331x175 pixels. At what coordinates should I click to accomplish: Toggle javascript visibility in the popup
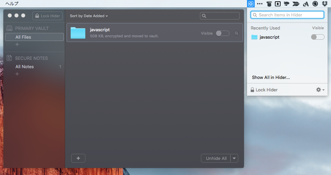point(318,37)
